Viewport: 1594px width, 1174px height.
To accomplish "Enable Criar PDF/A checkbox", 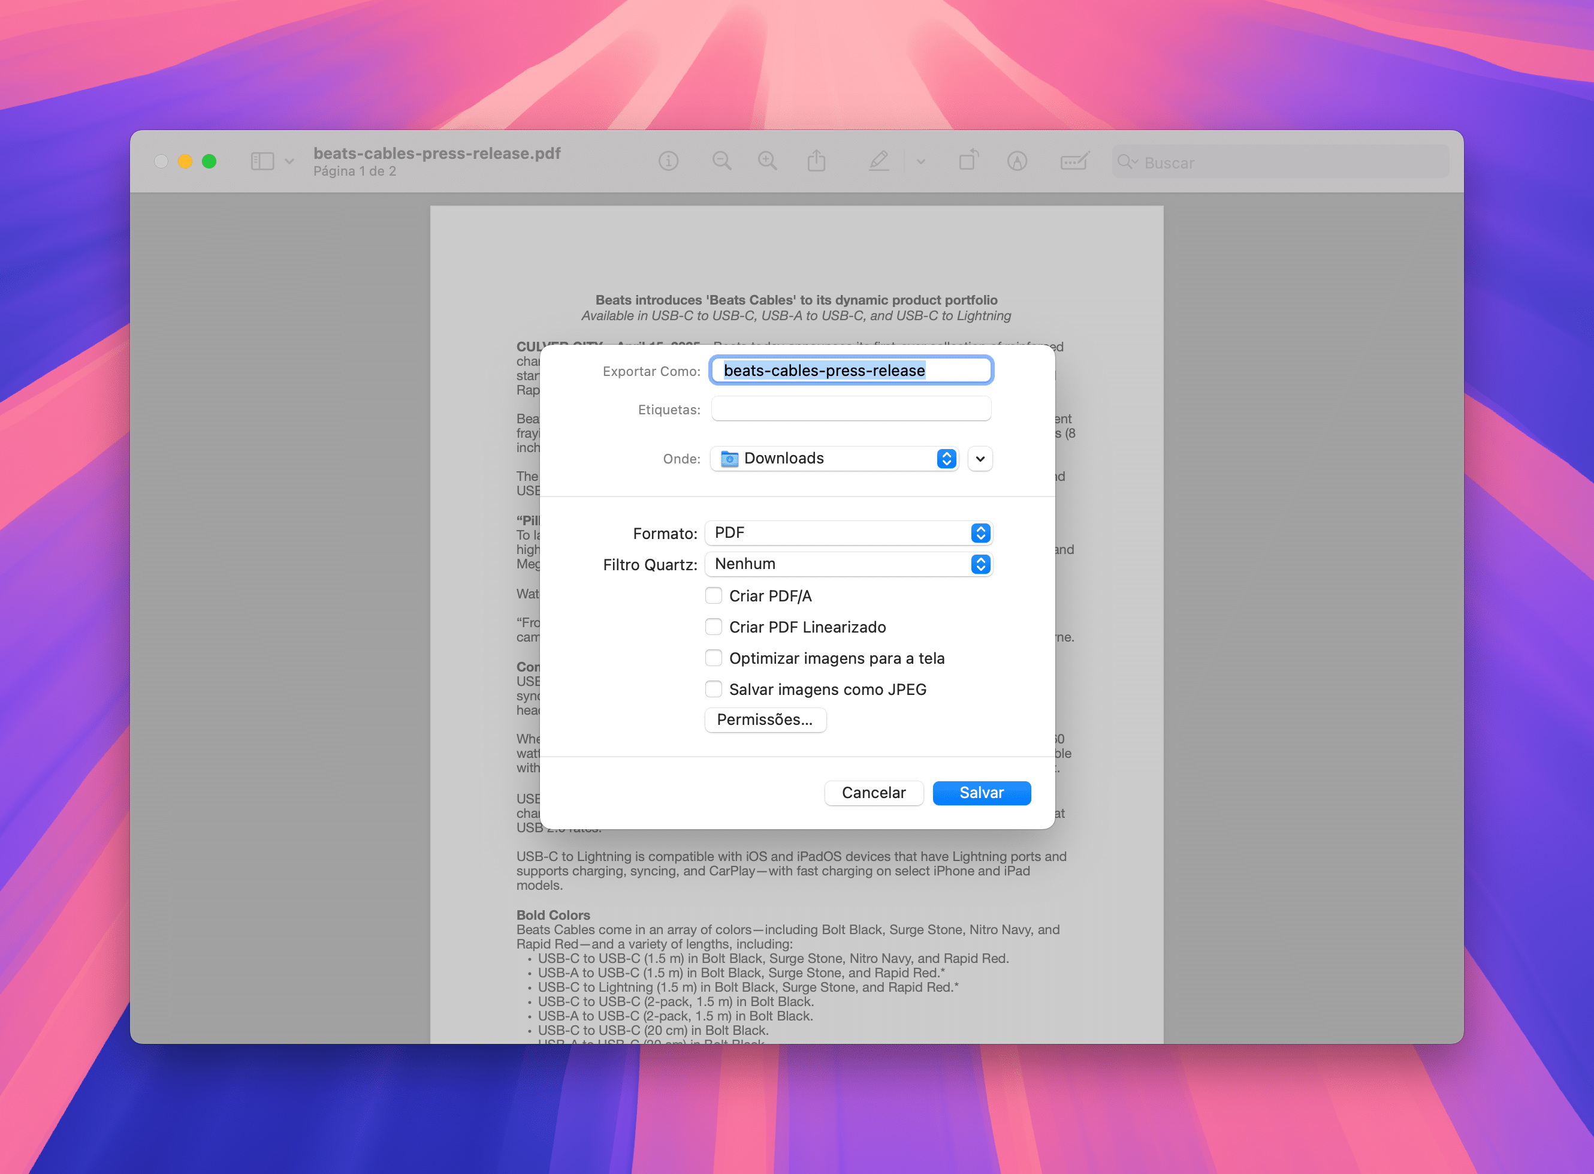I will [x=713, y=595].
